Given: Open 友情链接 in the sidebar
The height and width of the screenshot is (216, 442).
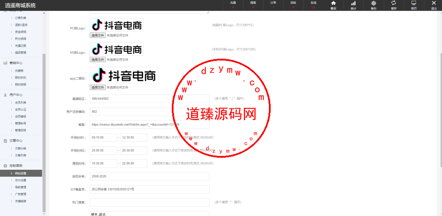Looking at the screenshot, I should 21,201.
